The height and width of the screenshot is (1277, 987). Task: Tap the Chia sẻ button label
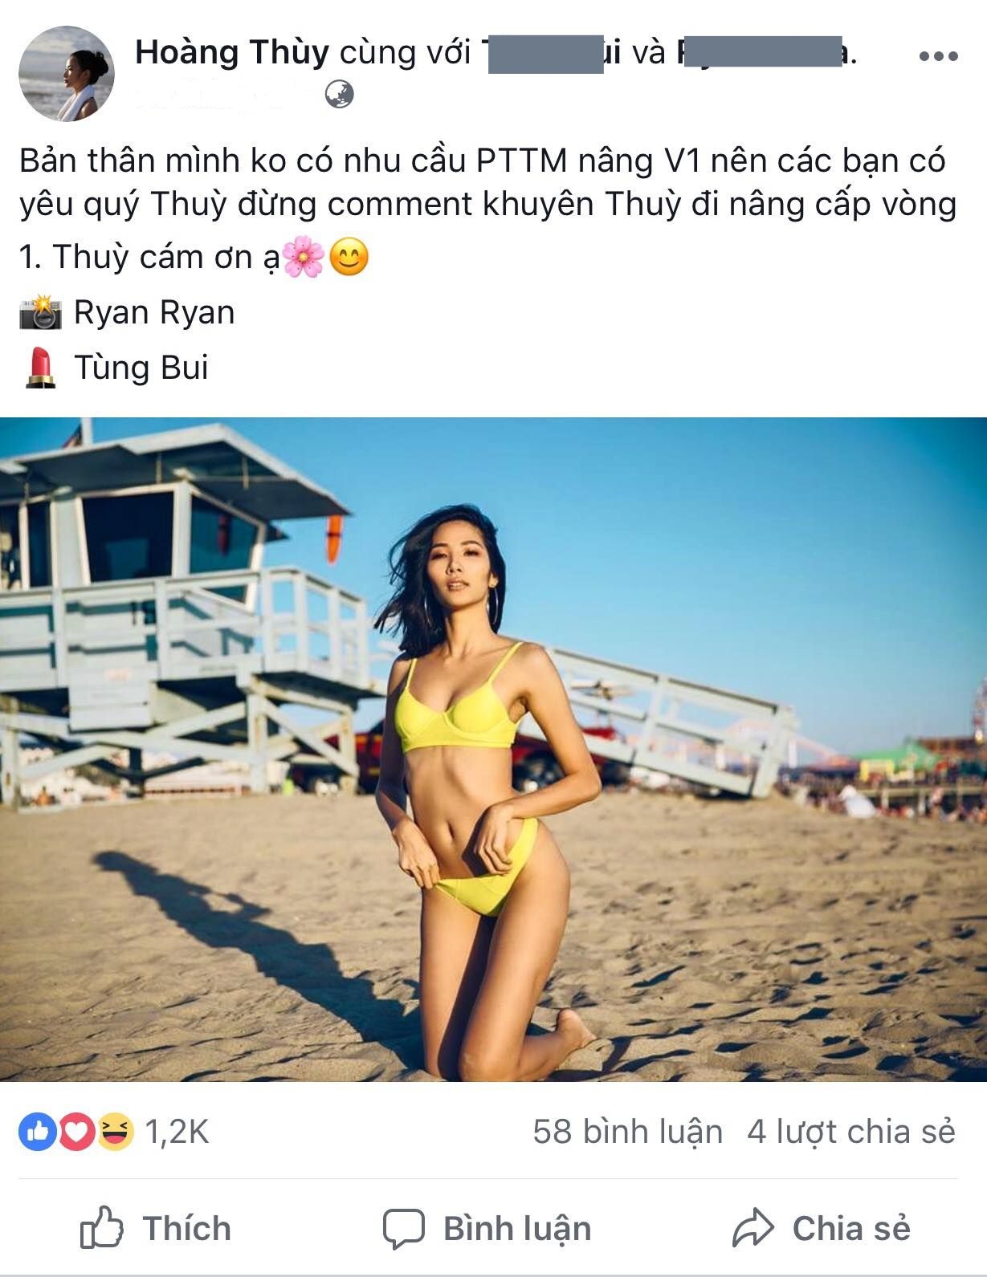(851, 1229)
